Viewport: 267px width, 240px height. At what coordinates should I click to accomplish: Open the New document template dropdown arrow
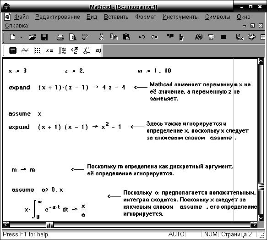[x=21, y=37]
